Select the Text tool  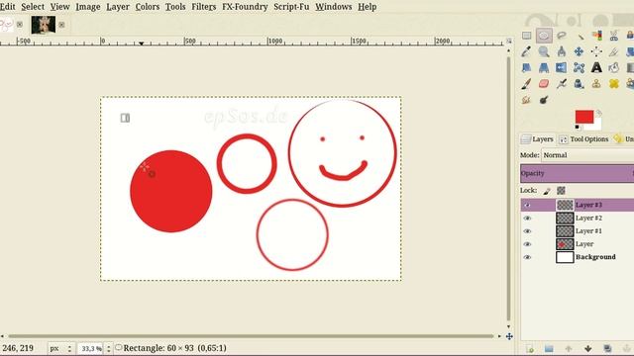[x=596, y=68]
